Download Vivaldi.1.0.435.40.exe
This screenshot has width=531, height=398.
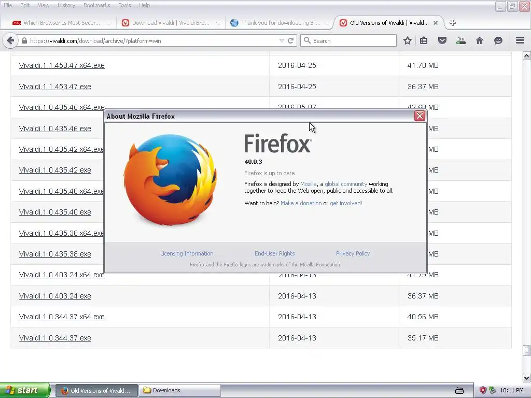tap(55, 212)
